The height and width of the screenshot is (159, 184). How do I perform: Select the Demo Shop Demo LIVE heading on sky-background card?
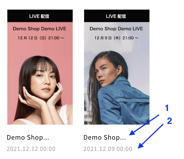(x=116, y=29)
